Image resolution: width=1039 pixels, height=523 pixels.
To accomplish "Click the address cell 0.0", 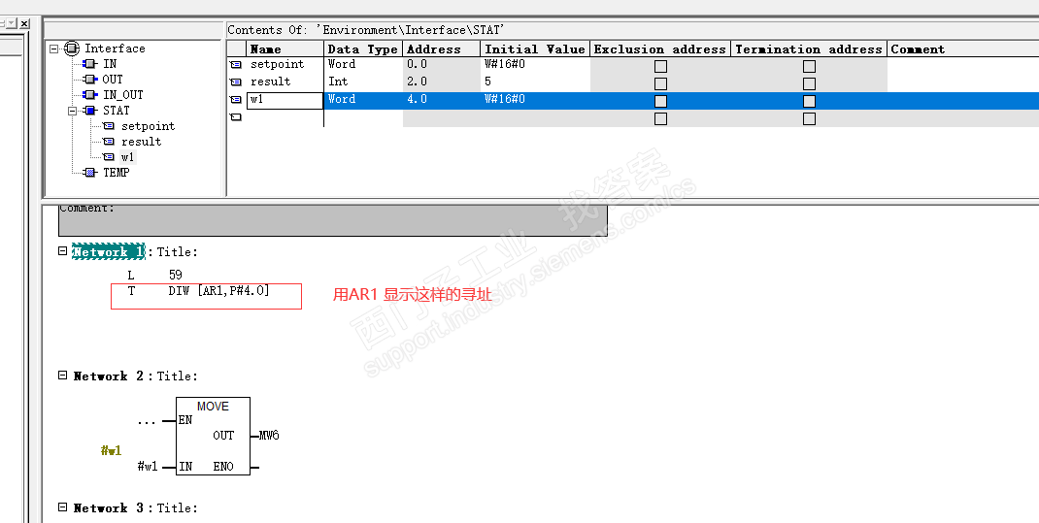I will tap(441, 64).
